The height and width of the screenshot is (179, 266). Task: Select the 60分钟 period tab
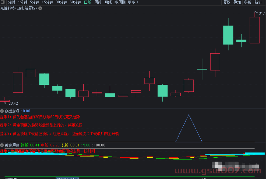75,2
